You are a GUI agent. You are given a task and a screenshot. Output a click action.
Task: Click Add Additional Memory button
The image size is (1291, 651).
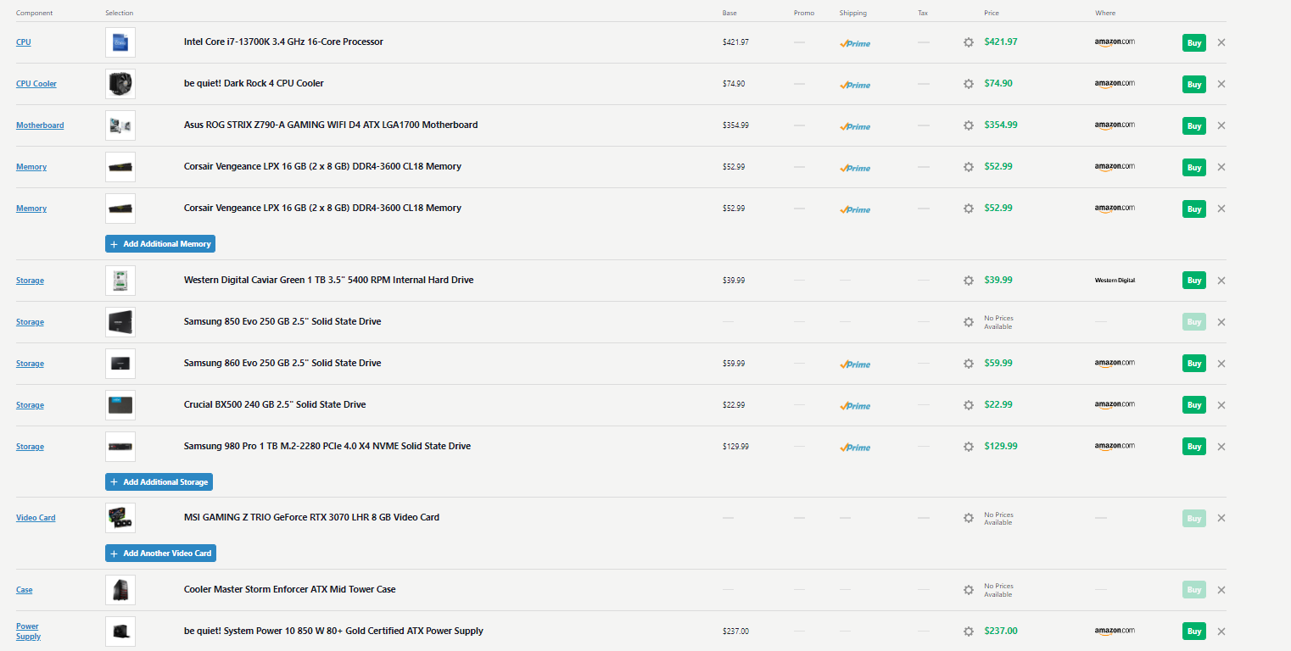click(x=160, y=244)
